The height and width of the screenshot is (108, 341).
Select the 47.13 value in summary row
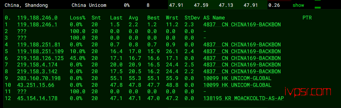click(226, 5)
